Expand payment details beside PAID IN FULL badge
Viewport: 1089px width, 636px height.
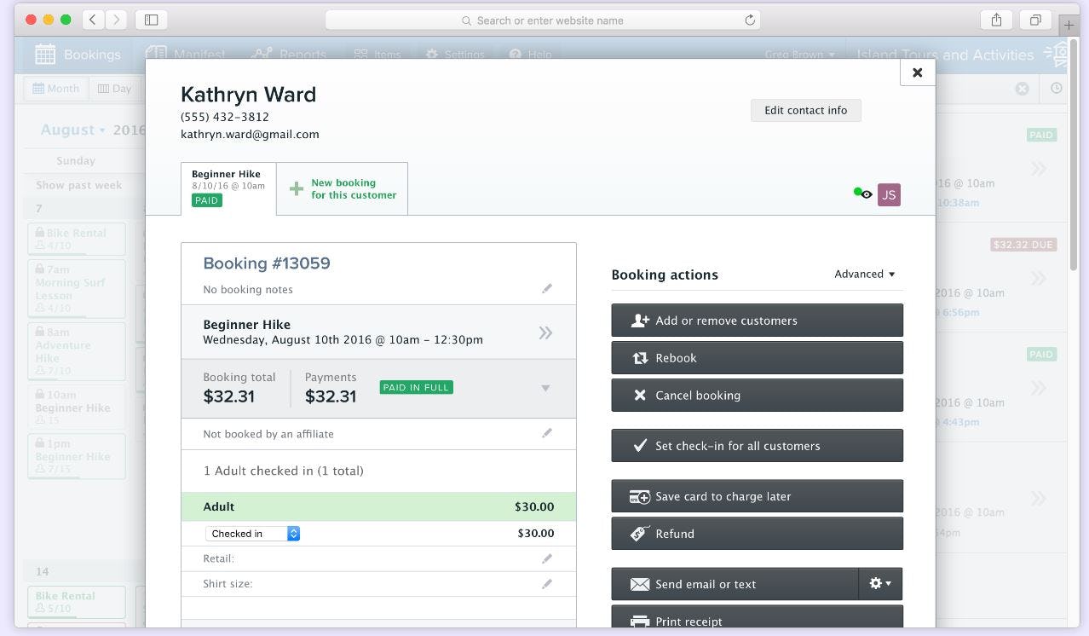(545, 386)
